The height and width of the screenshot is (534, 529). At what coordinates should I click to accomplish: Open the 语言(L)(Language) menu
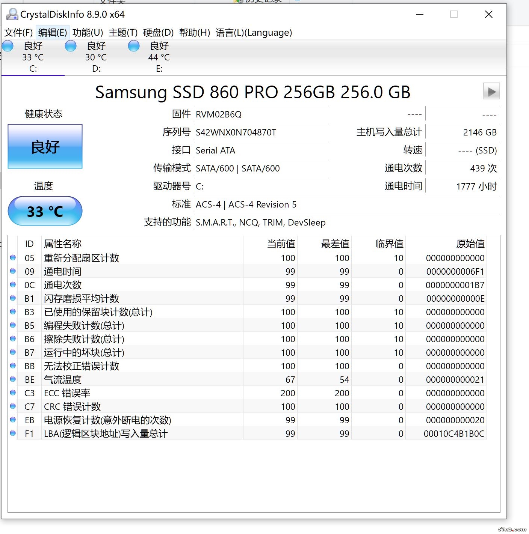point(254,33)
